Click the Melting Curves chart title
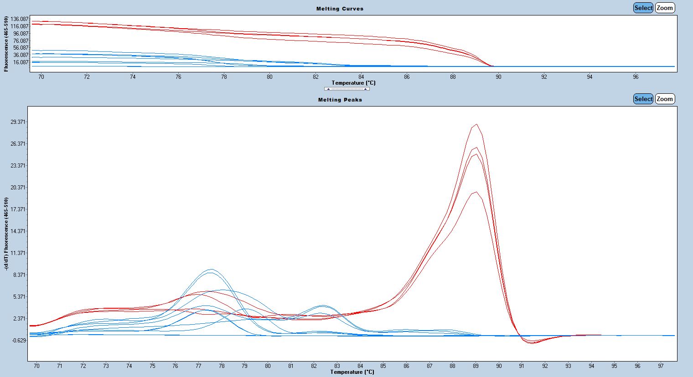The width and height of the screenshot is (693, 377). pos(340,9)
